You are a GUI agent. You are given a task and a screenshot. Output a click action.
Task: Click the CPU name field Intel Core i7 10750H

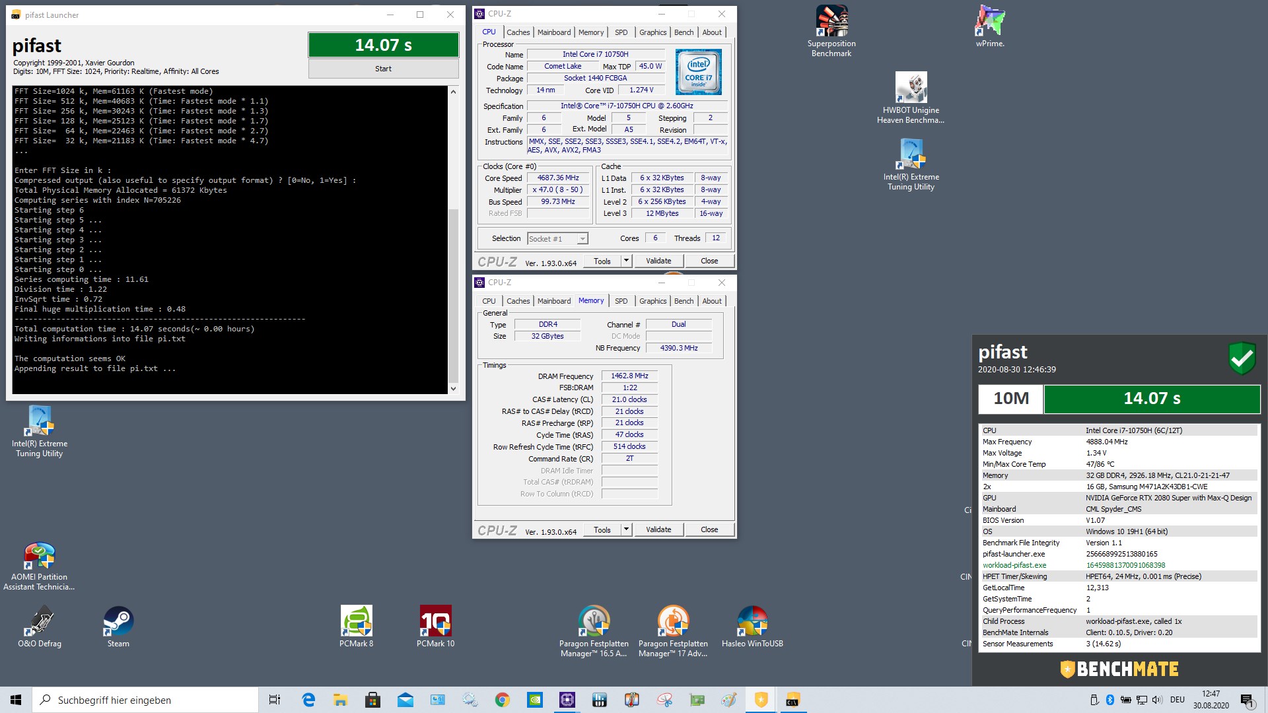(x=595, y=54)
